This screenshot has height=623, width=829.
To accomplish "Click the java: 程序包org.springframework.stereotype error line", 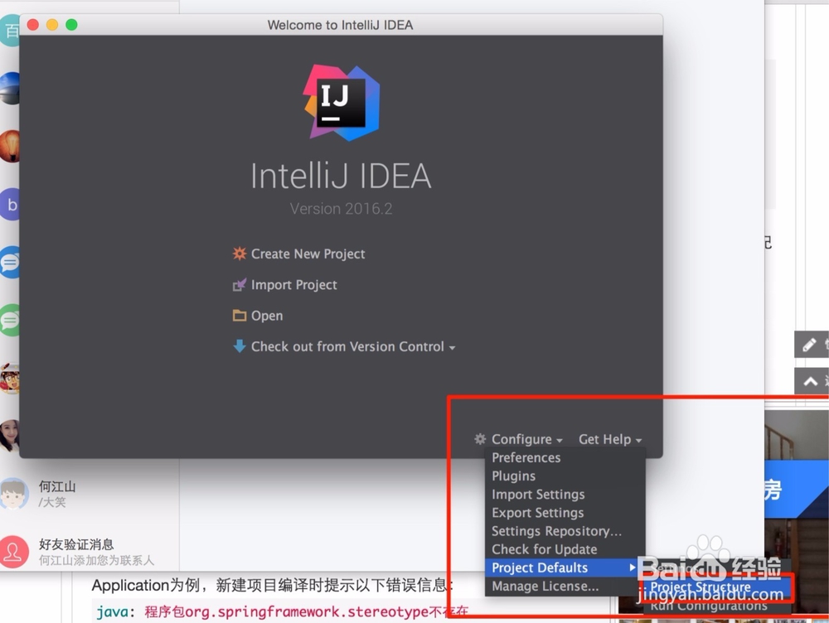I will [283, 612].
